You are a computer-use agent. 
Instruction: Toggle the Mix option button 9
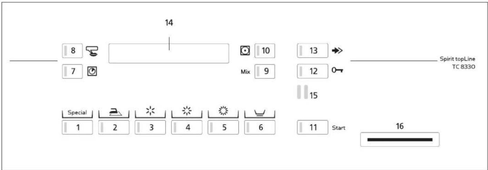coord(265,71)
